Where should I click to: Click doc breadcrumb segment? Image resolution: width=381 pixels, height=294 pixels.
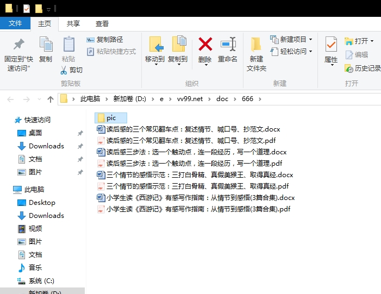click(x=222, y=99)
